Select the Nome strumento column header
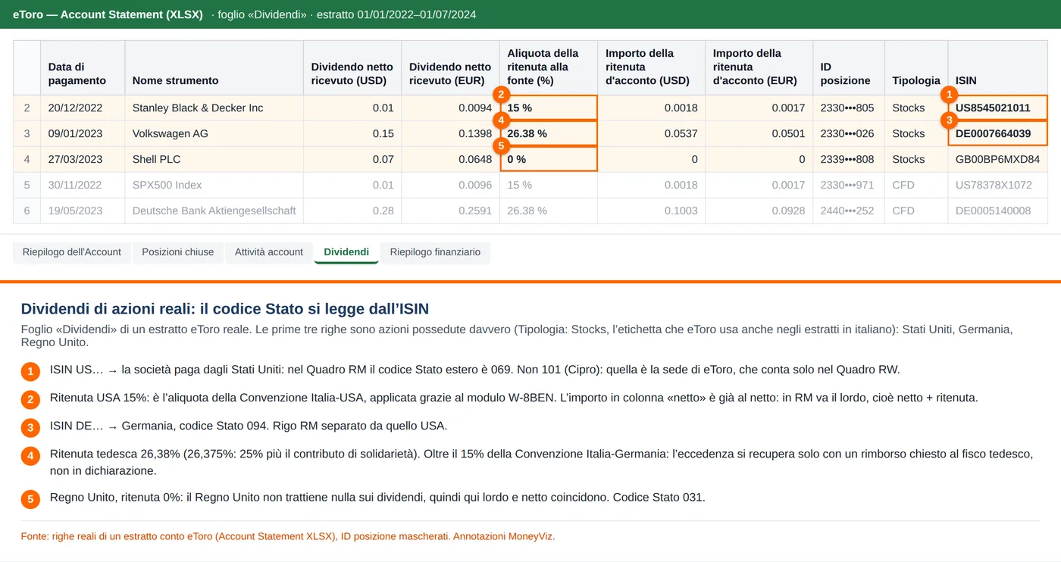The height and width of the screenshot is (562, 1061). (214, 67)
